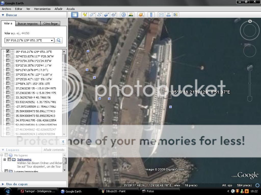Switch to the Buscar negocios tab
Viewport: 261px width, 195px height.
tap(28, 24)
